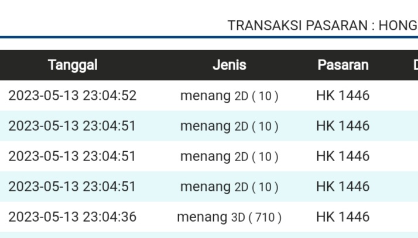Click the Tanggal column header
The image size is (418, 238).
tap(73, 65)
